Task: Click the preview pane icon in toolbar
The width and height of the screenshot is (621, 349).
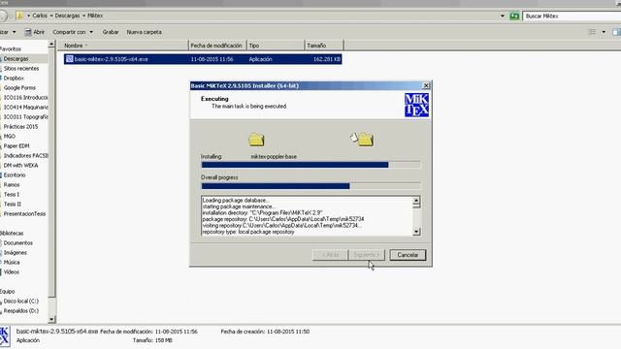Action: click(x=616, y=32)
